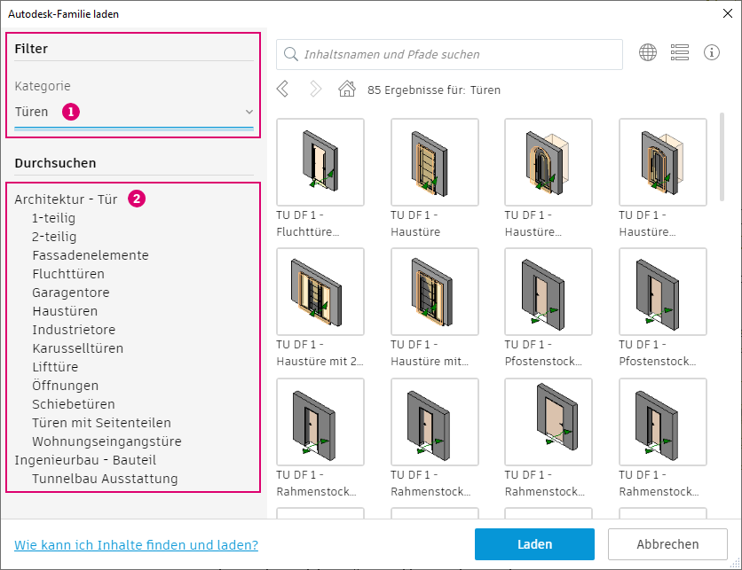Open the Wohnungseingangstüre category
Image resolution: width=742 pixels, height=570 pixels.
107,441
